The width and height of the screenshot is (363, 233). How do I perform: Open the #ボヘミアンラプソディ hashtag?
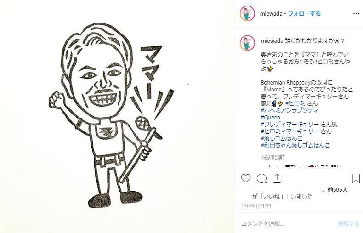289,110
